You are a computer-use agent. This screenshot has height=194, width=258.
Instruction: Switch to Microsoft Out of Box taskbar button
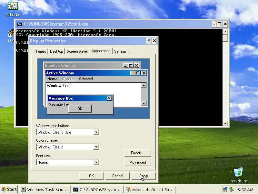(x=150, y=189)
